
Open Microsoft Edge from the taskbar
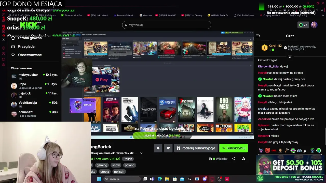(160, 179)
